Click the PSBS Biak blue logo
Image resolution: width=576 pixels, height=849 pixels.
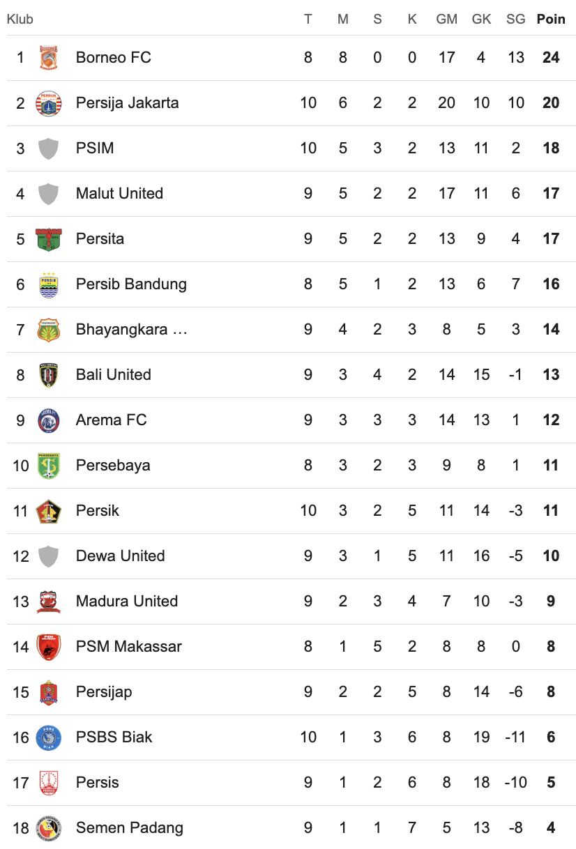point(48,737)
